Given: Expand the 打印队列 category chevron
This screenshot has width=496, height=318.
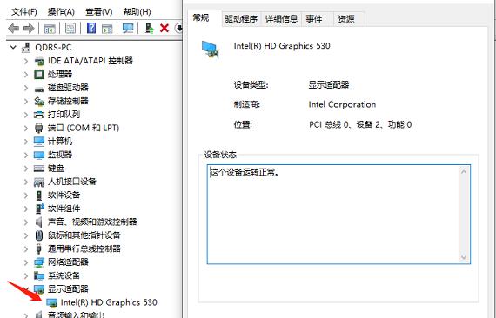Looking at the screenshot, I should (x=26, y=115).
